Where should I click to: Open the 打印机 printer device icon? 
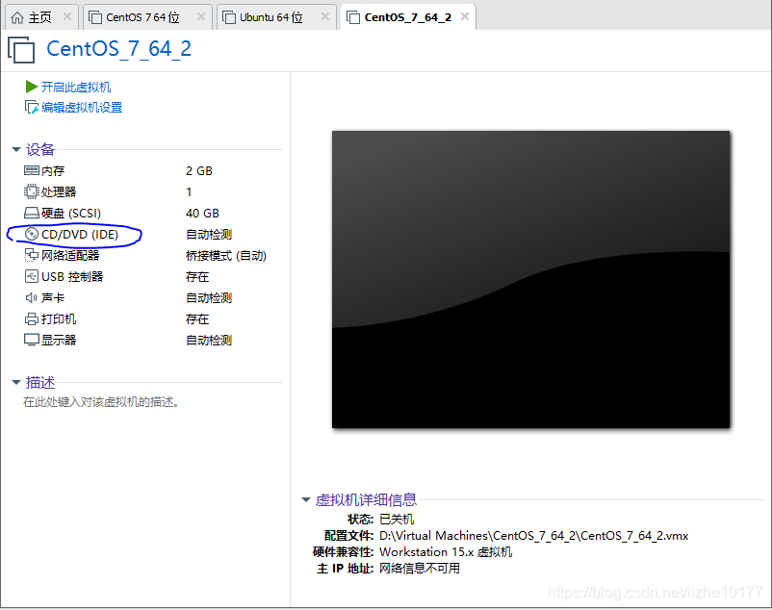click(x=32, y=318)
